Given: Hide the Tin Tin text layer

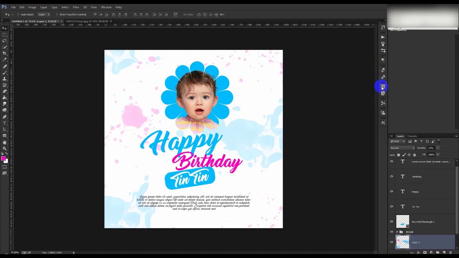Looking at the screenshot, I should [392, 206].
